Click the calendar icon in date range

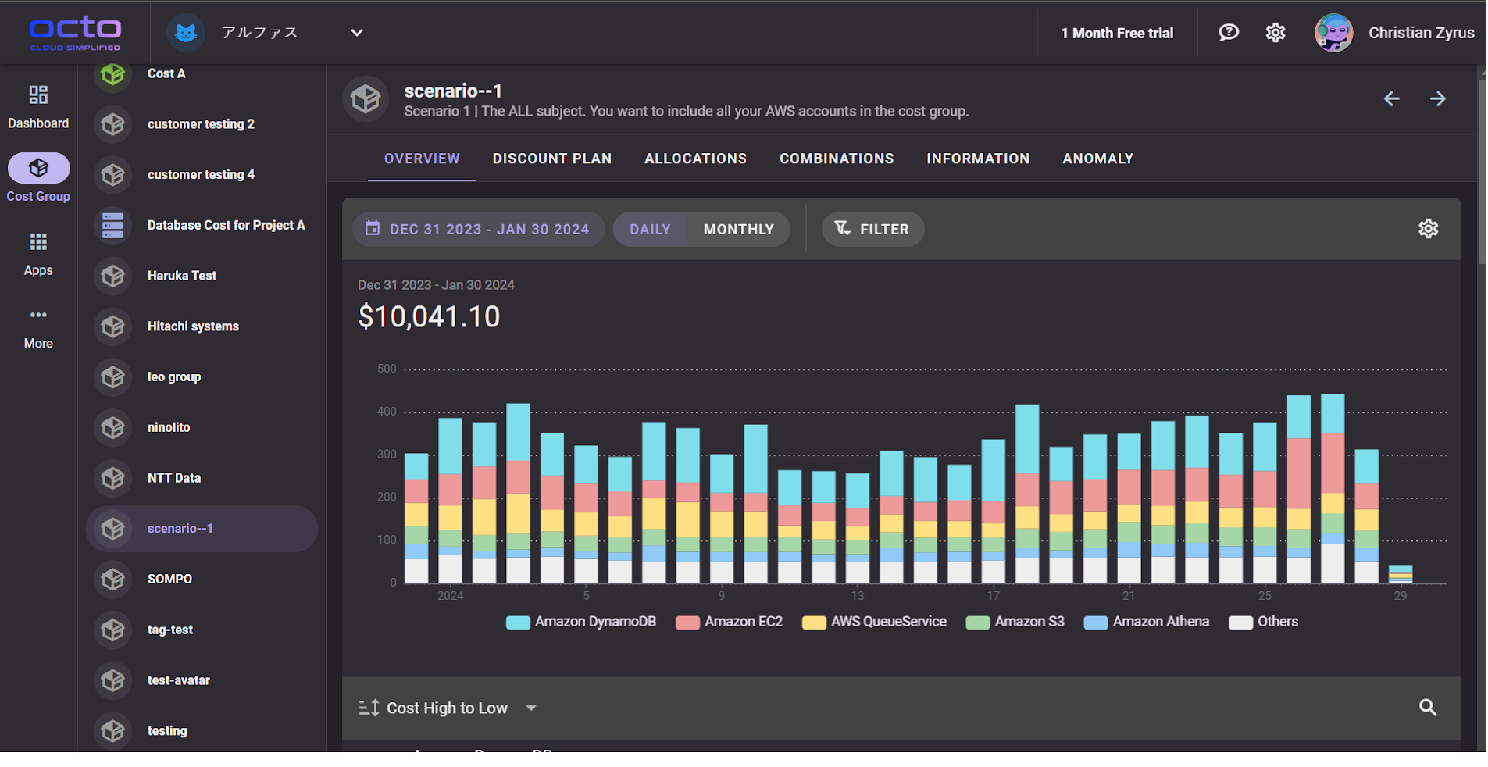(373, 228)
